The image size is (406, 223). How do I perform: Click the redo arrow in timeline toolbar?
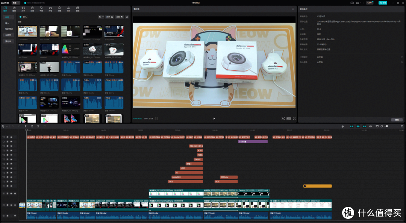(19, 126)
